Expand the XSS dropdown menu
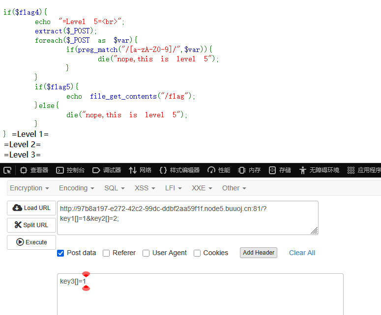The height and width of the screenshot is (315, 381). coord(145,188)
